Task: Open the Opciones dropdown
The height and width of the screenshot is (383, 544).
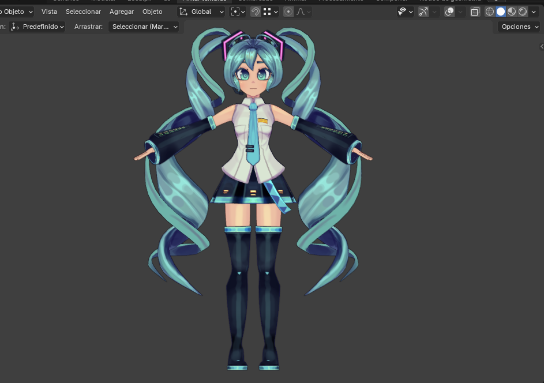Action: coord(519,27)
